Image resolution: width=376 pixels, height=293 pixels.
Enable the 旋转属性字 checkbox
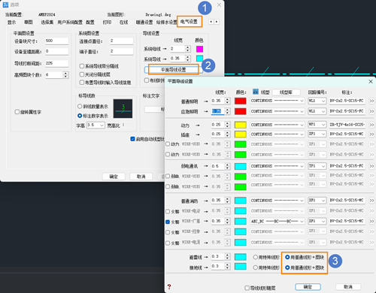(x=17, y=112)
